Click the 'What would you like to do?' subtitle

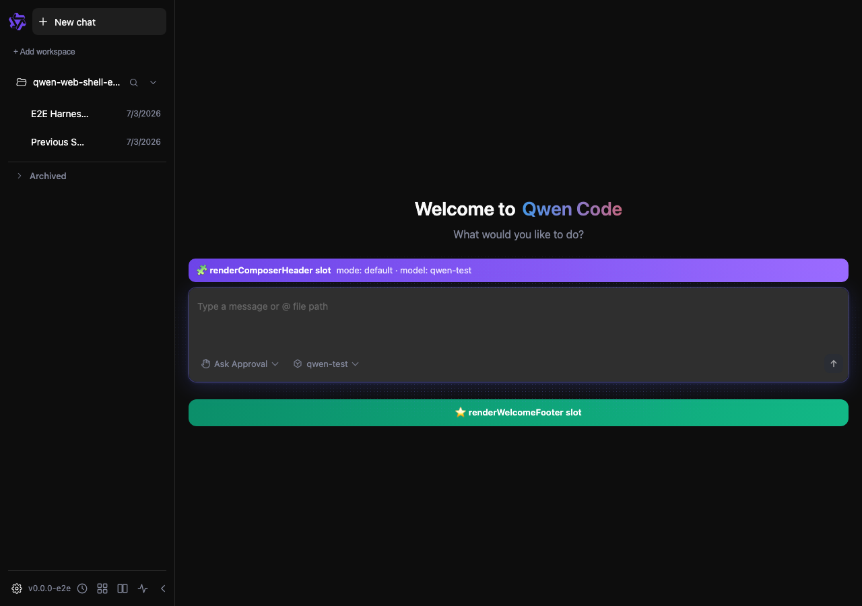(x=519, y=234)
